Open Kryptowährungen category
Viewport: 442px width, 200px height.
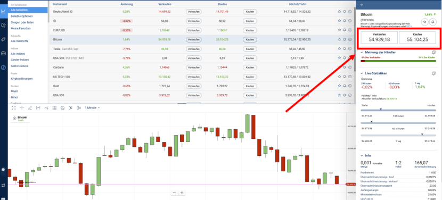tap(22, 79)
